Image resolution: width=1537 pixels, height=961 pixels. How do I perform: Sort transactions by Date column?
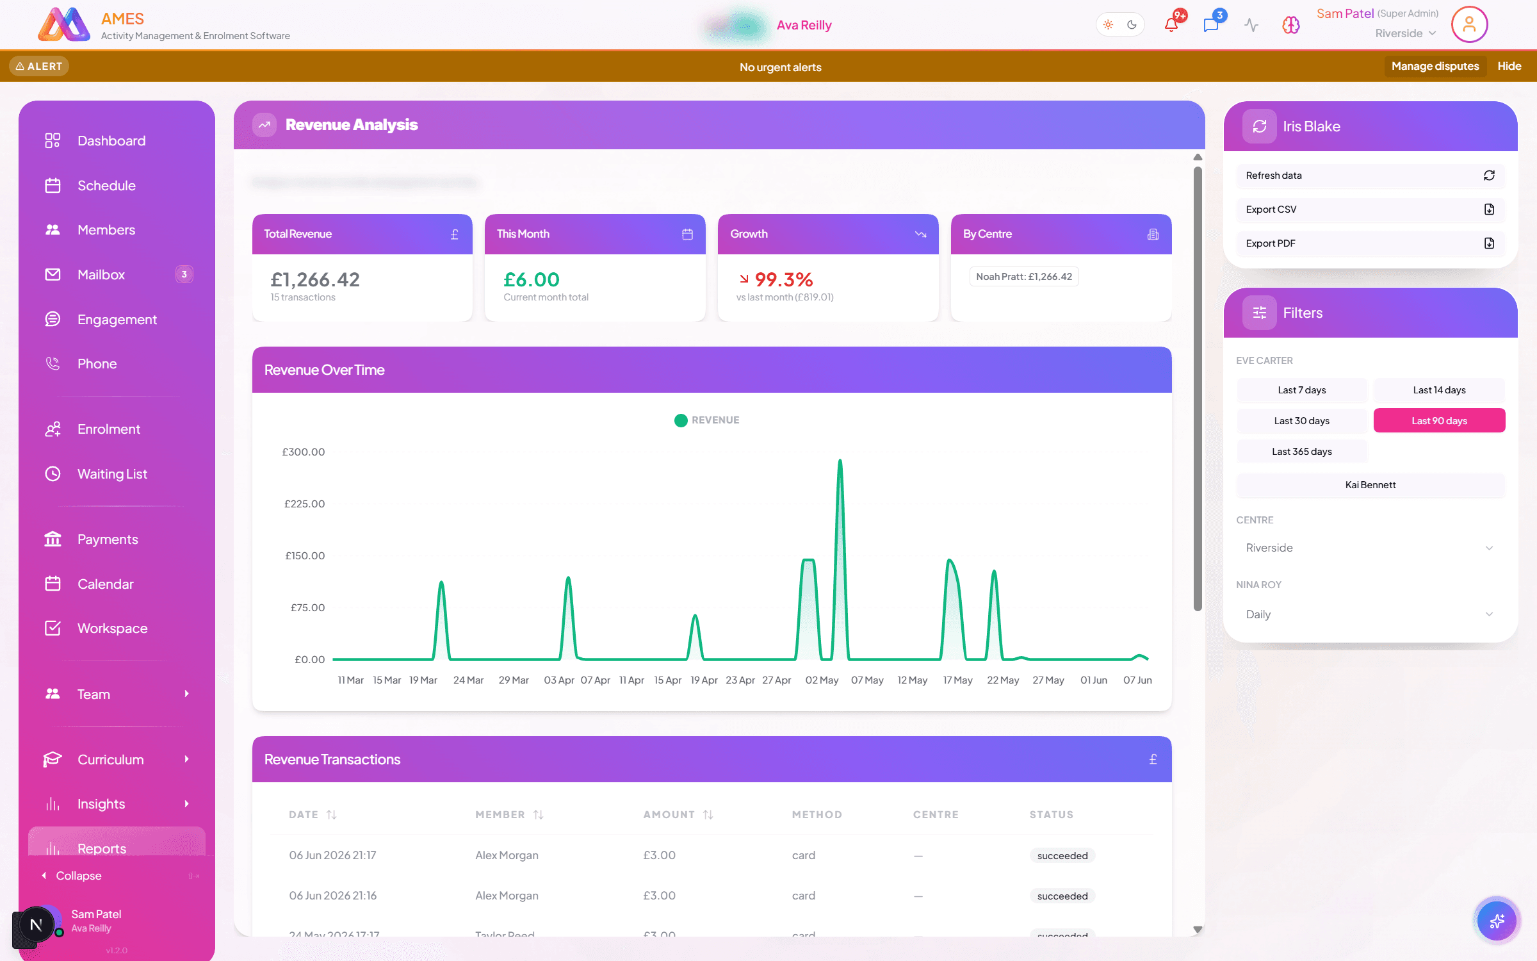coord(313,815)
